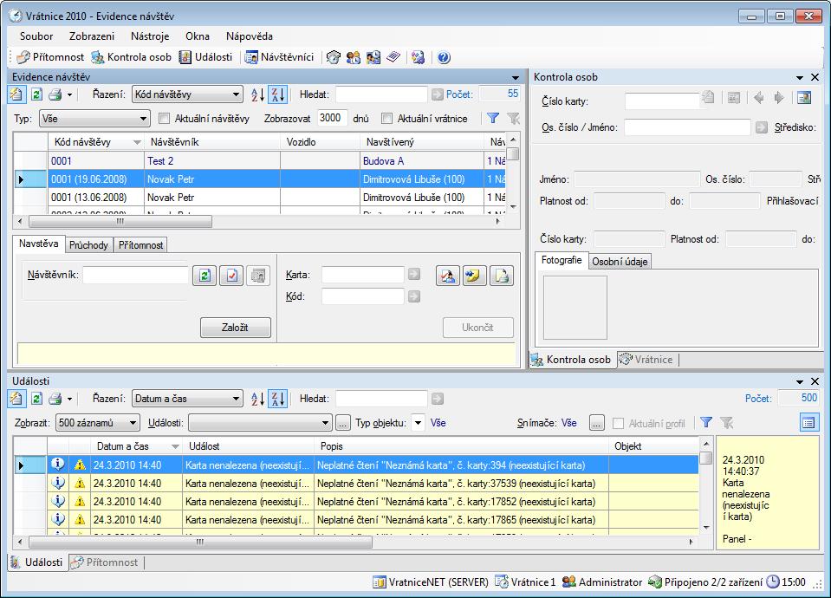Switch to the Průchody tab
The width and height of the screenshot is (831, 598).
click(88, 245)
